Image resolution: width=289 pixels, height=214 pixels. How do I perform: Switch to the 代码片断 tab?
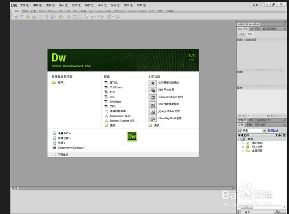click(x=259, y=125)
